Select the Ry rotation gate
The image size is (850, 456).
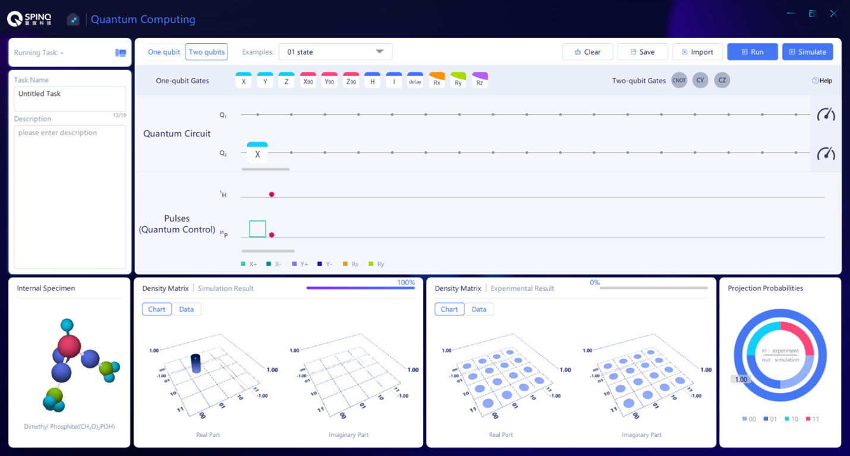coord(458,80)
